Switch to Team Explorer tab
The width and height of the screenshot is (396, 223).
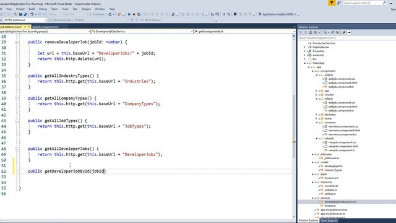click(x=329, y=221)
